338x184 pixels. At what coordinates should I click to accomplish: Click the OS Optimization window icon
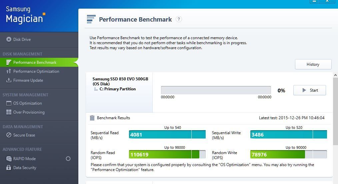9,103
